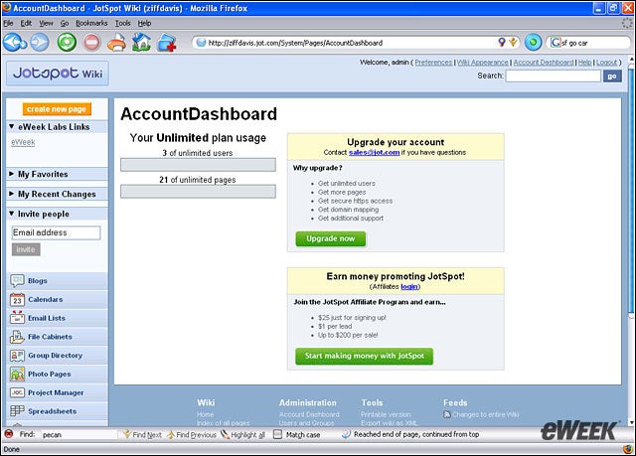
Task: Click the unlimited pages usage bar
Action: coord(198,192)
